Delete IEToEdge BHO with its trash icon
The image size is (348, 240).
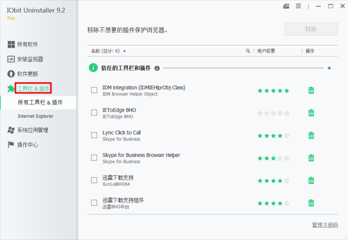311,113
